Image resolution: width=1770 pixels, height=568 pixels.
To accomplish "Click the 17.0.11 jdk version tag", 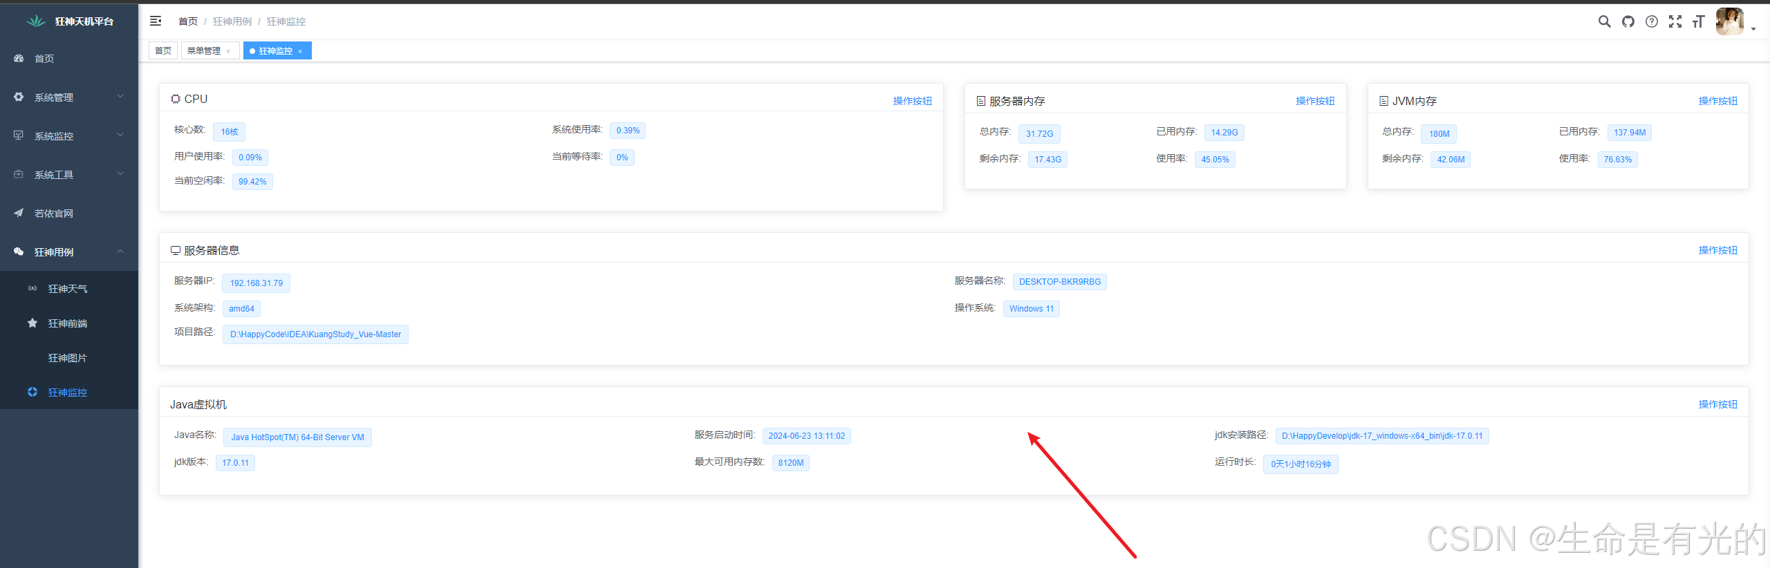I will [235, 463].
